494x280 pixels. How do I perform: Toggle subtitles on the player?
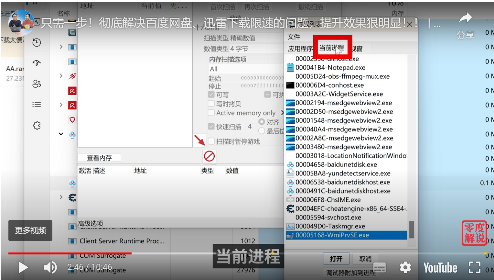(380, 268)
